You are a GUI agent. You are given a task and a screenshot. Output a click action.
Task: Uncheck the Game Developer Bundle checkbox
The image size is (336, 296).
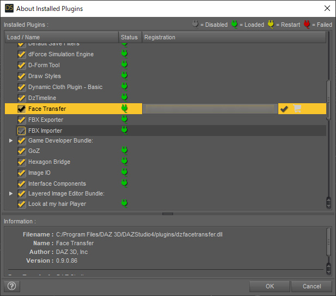22,141
